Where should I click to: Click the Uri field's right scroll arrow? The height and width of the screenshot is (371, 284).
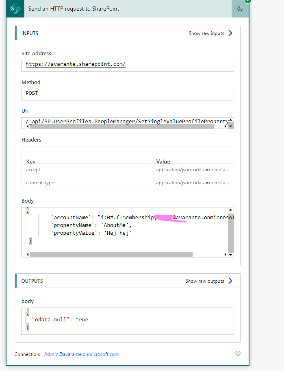[226, 127]
